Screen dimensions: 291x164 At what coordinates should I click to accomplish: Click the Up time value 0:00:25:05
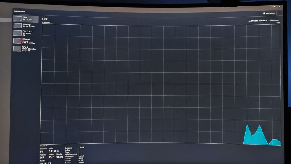coord(45,163)
